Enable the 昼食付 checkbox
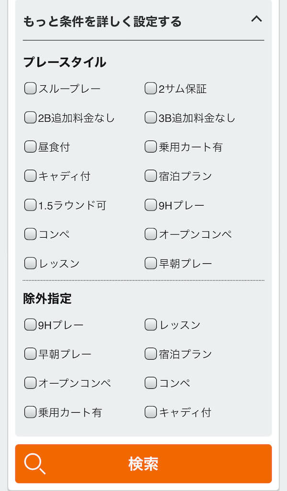 [x=30, y=147]
